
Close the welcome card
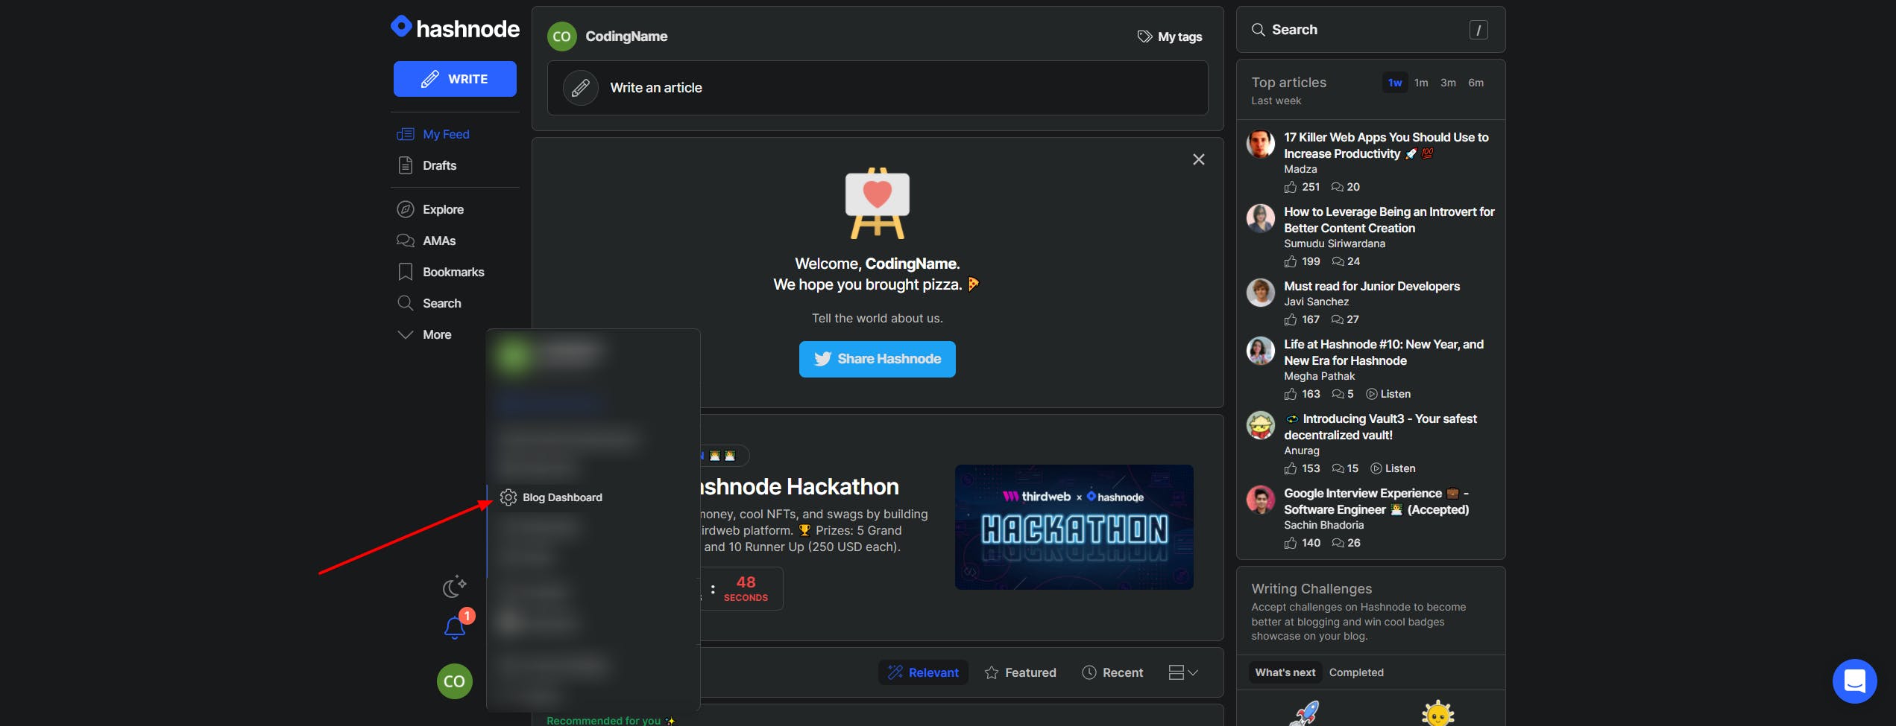point(1199,159)
